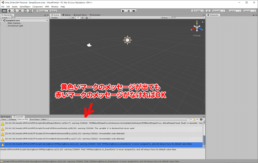The image size is (258, 163).
Task: Open the Gizmos dropdown
Action: pyautogui.click(x=165, y=18)
